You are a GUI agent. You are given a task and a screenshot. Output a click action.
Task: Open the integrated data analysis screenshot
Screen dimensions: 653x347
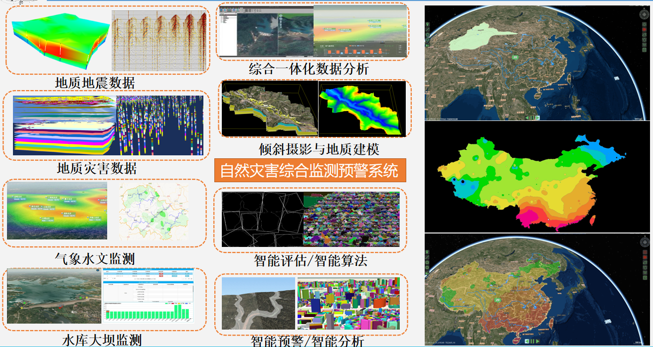[x=314, y=31]
